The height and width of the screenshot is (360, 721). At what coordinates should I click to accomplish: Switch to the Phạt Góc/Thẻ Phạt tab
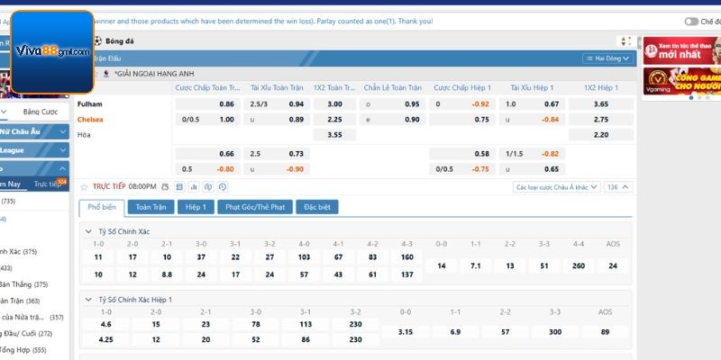point(254,207)
